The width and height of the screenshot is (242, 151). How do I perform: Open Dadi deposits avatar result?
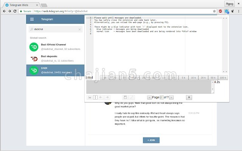[34, 59]
